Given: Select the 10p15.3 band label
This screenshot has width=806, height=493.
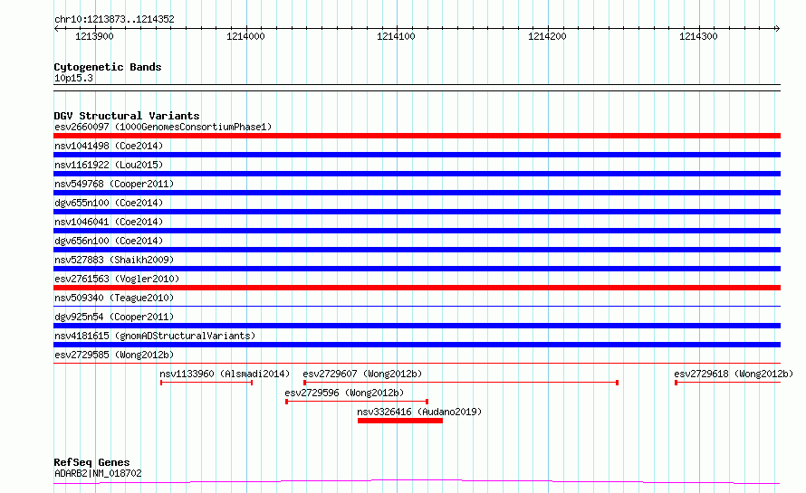Looking at the screenshot, I should [x=73, y=78].
